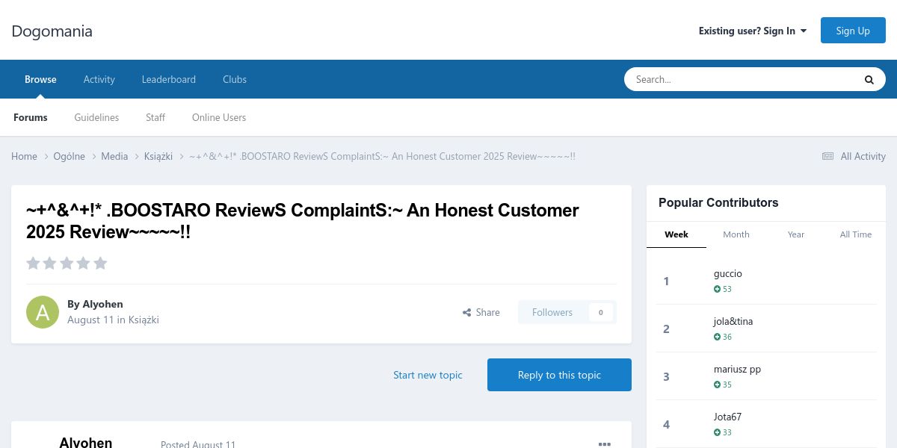The height and width of the screenshot is (448, 897).
Task: Click the Start new topic link
Action: (428, 375)
